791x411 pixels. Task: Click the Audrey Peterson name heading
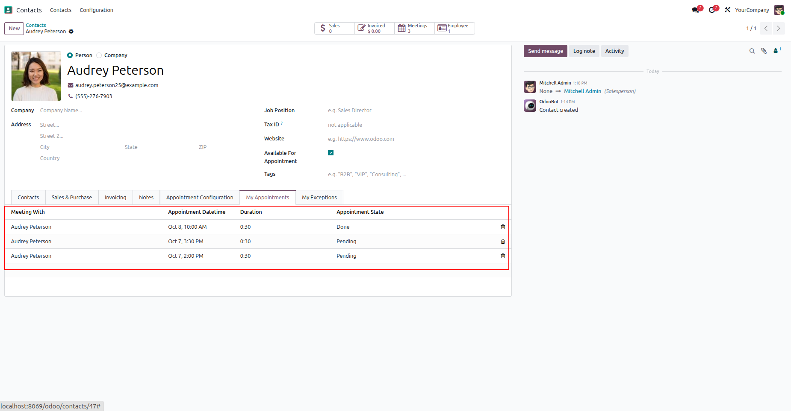click(x=115, y=70)
